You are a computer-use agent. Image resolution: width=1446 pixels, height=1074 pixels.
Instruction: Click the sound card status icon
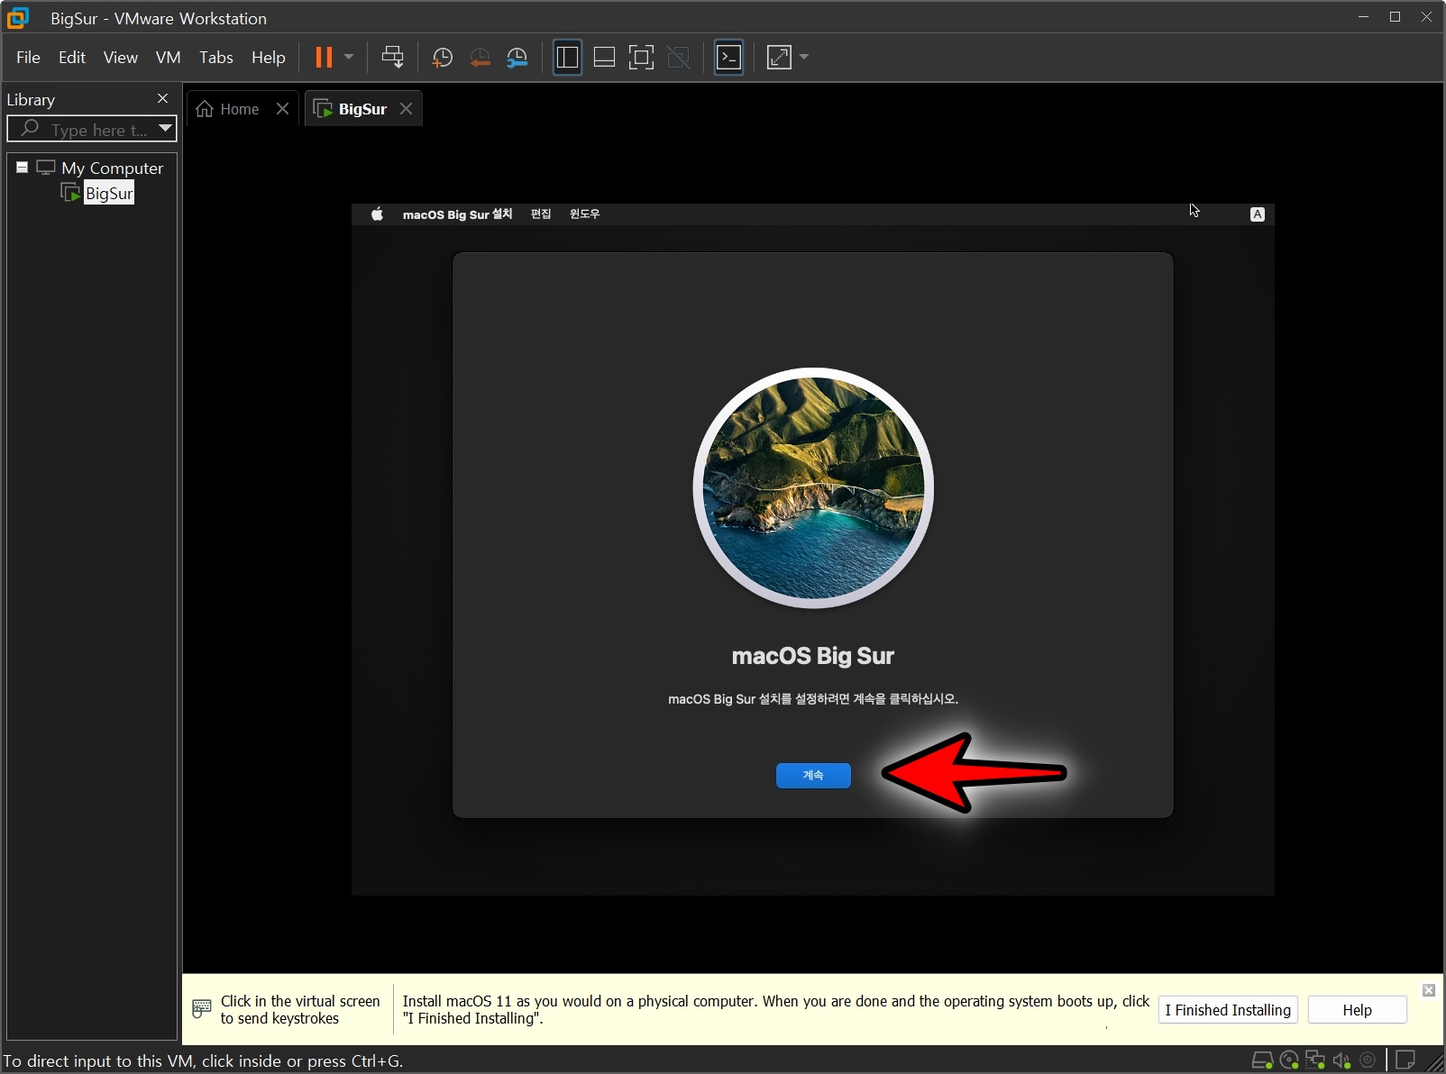point(1341,1060)
